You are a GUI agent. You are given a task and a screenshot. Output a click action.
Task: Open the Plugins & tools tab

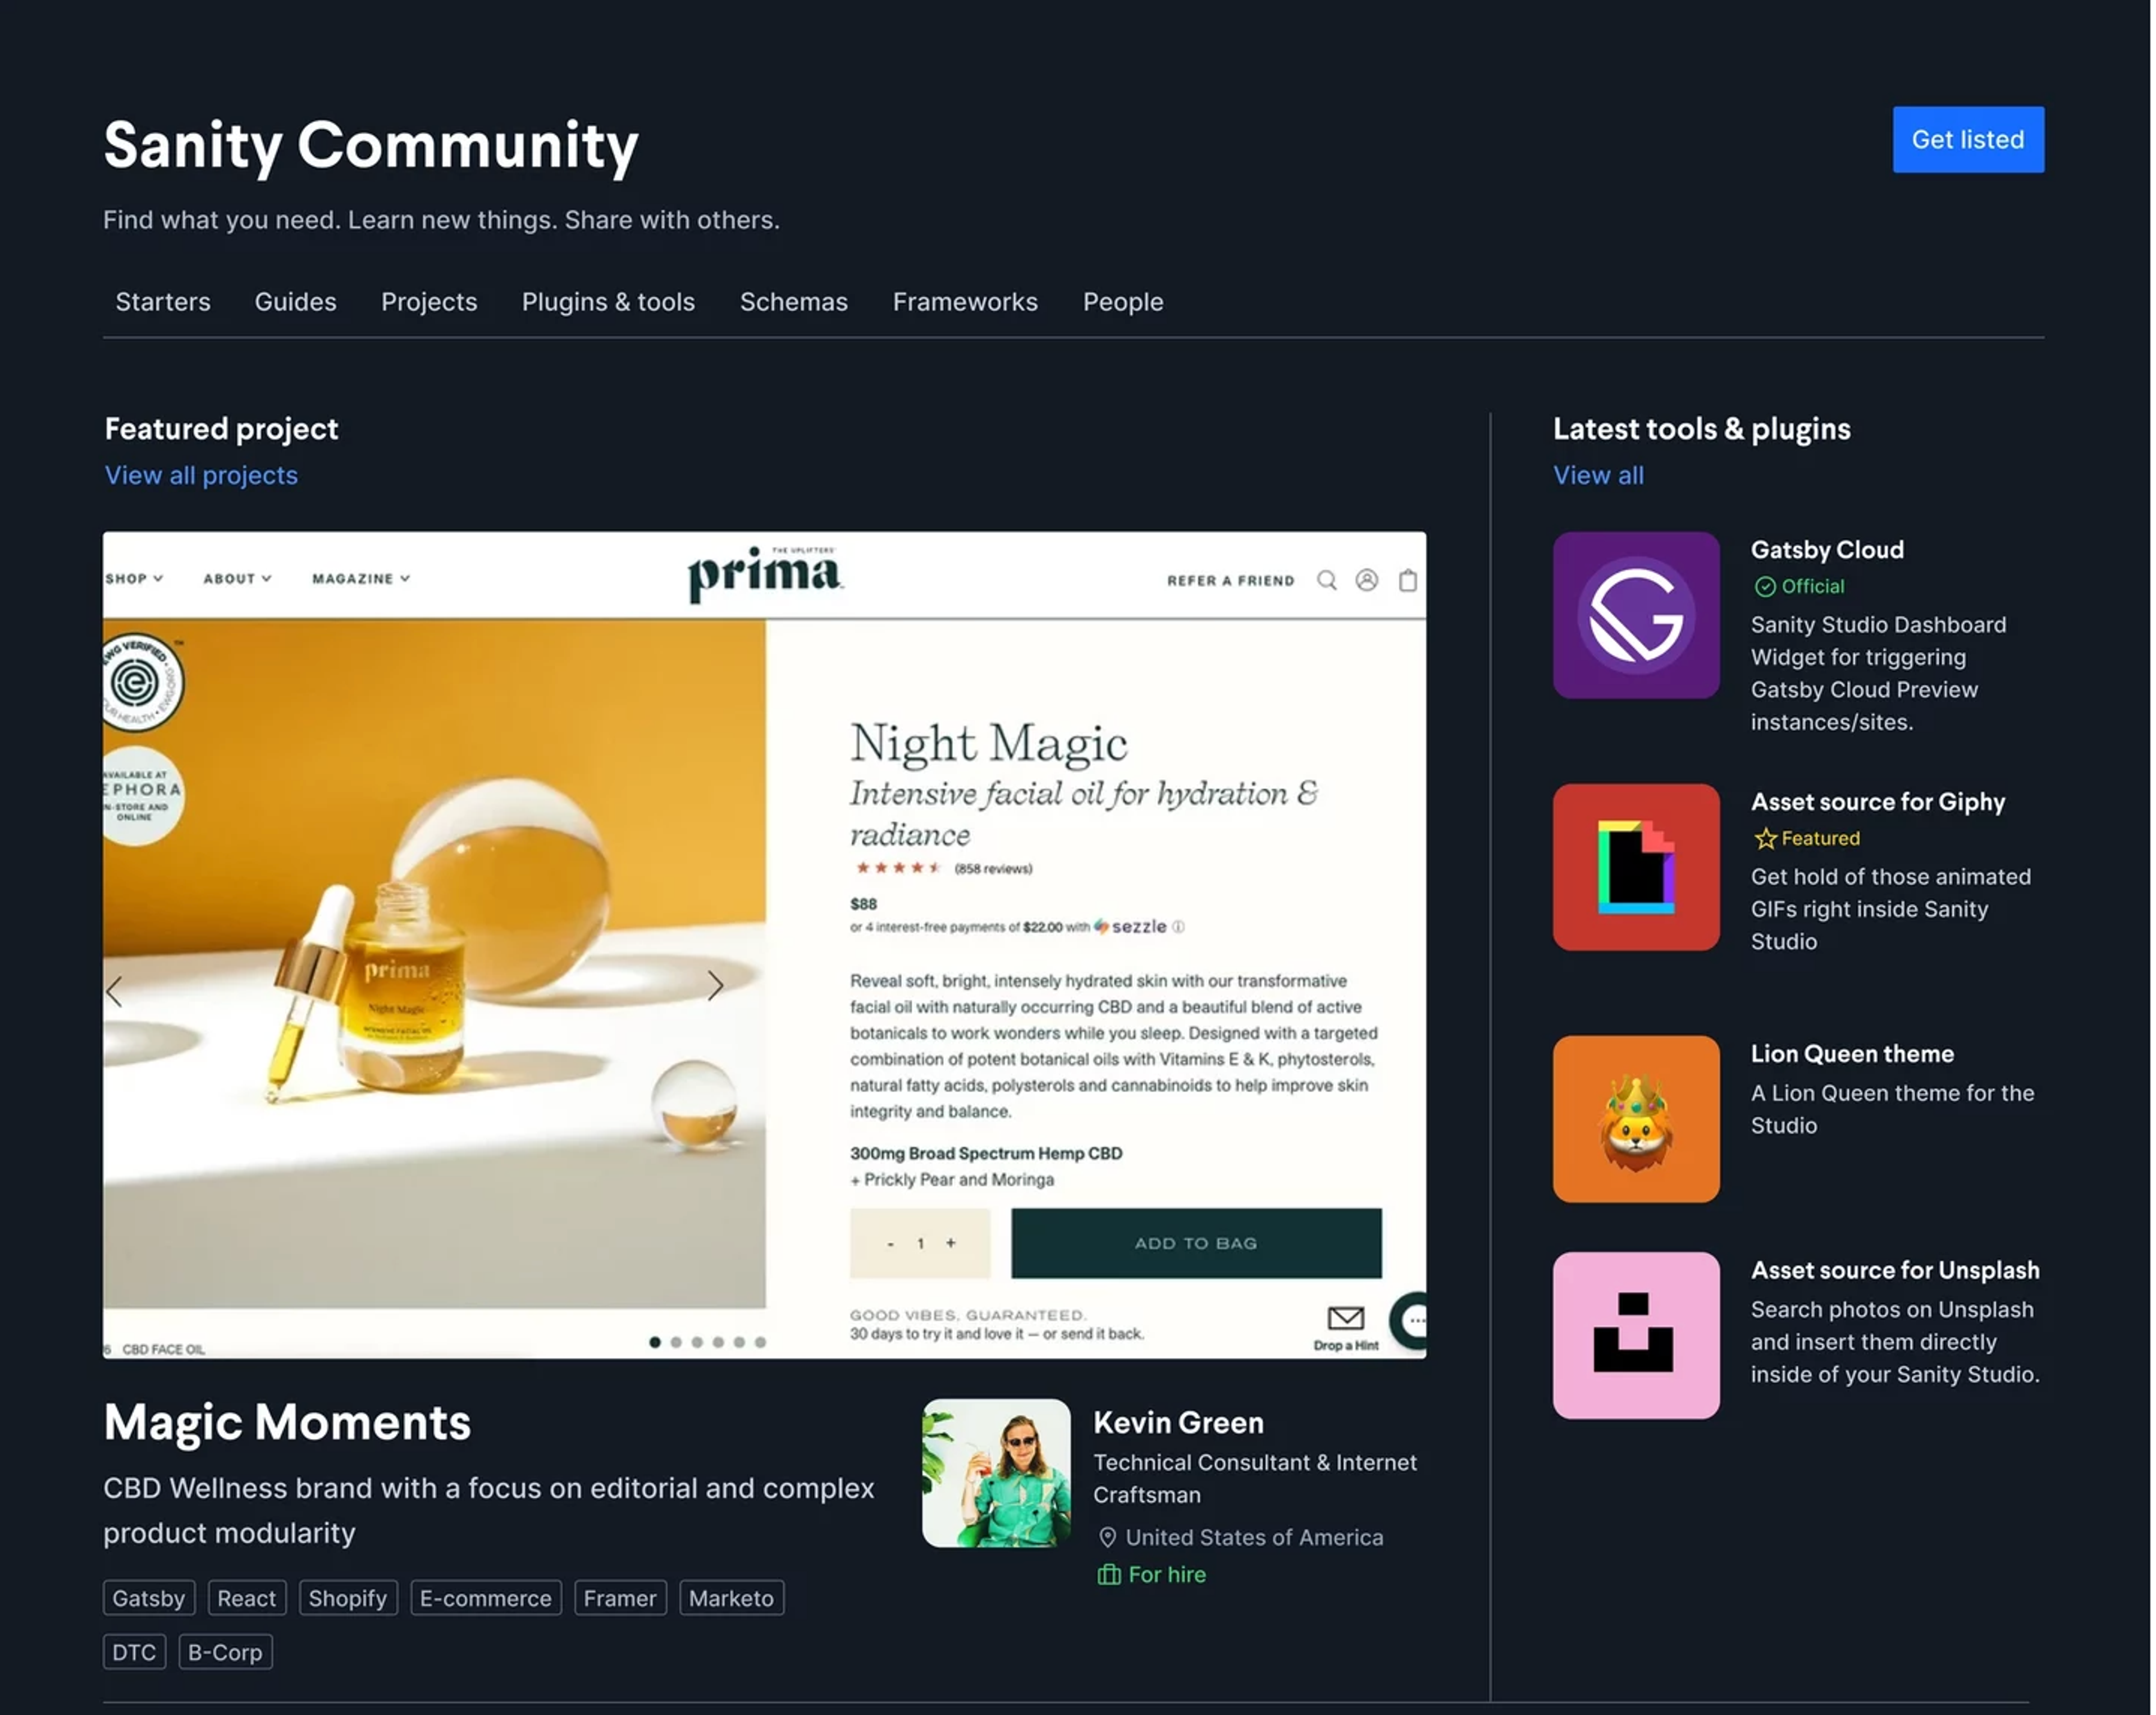tap(608, 302)
